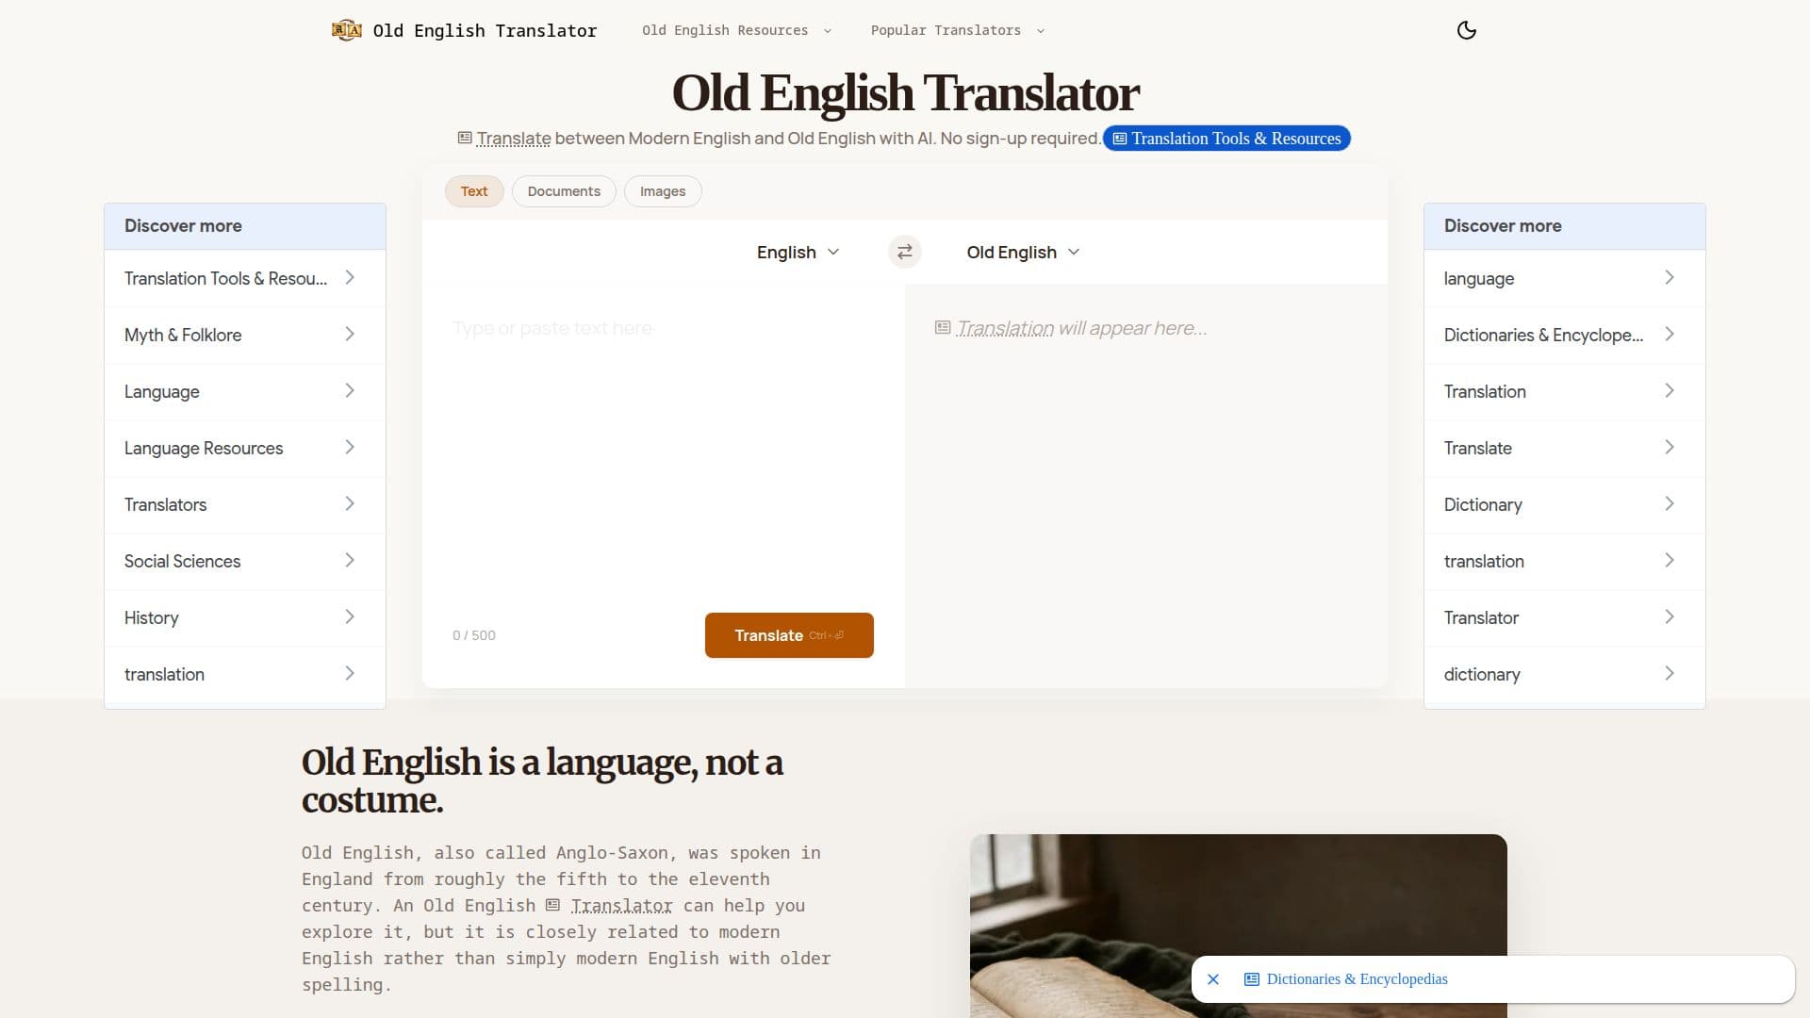Open the Language item in the left list

(245, 391)
